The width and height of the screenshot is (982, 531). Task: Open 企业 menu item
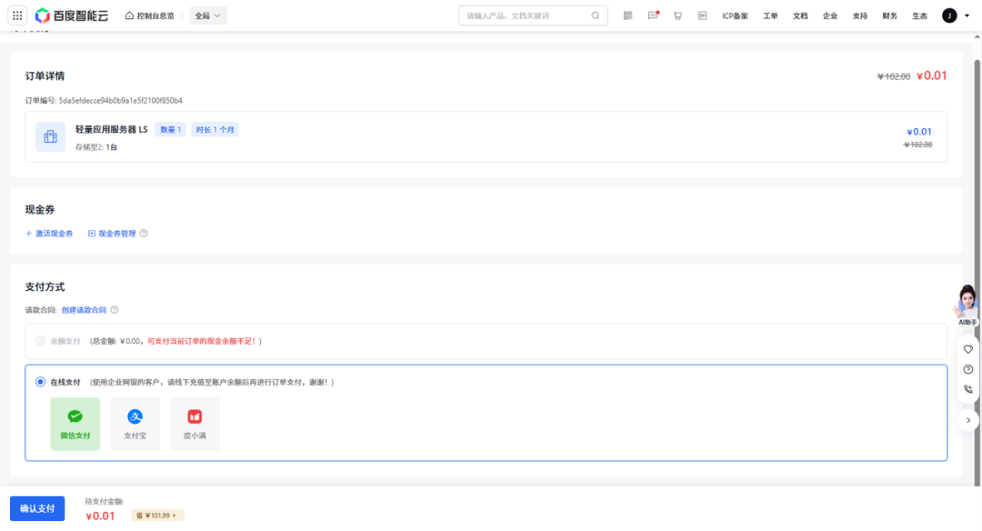point(830,15)
